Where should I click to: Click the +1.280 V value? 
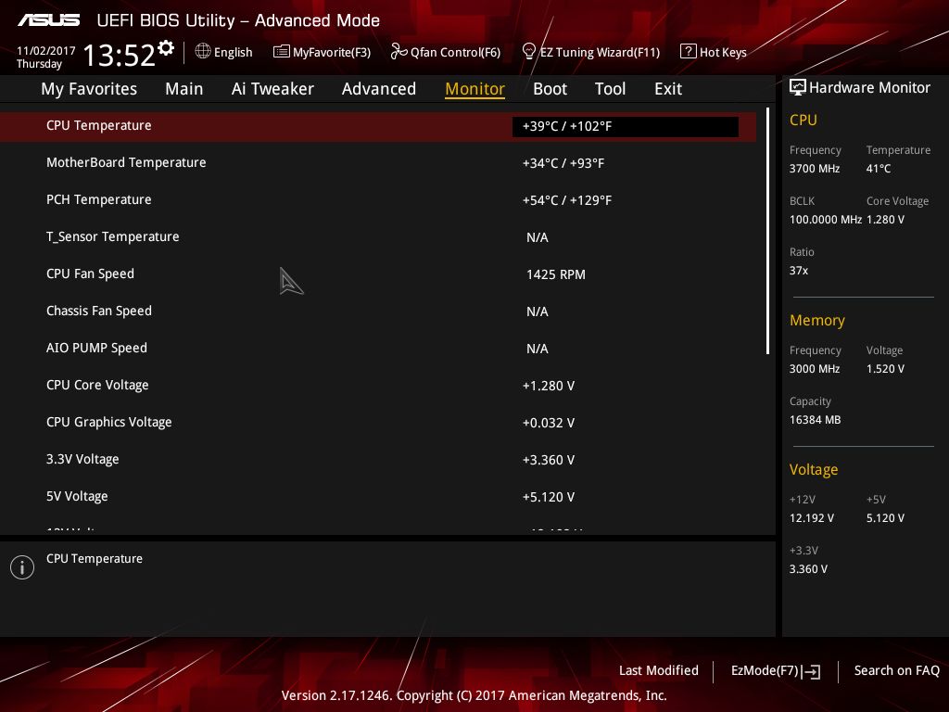pyautogui.click(x=549, y=386)
